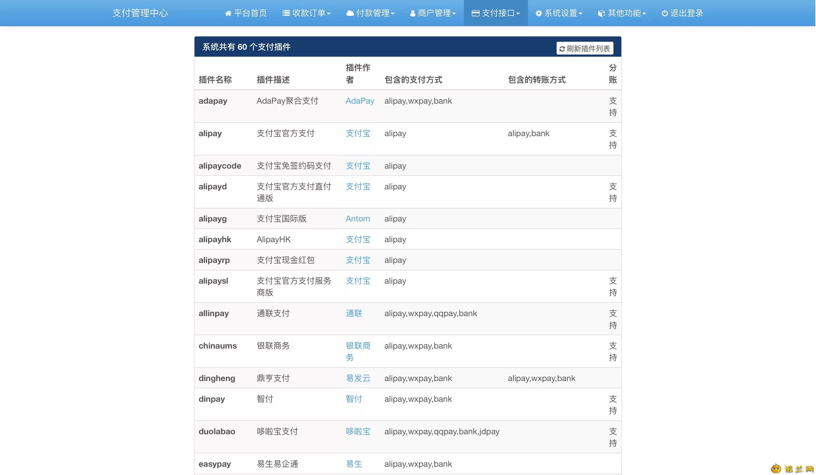816x475 pixels.
Task: Click the cloud icon beside 付款管理
Action: click(350, 13)
